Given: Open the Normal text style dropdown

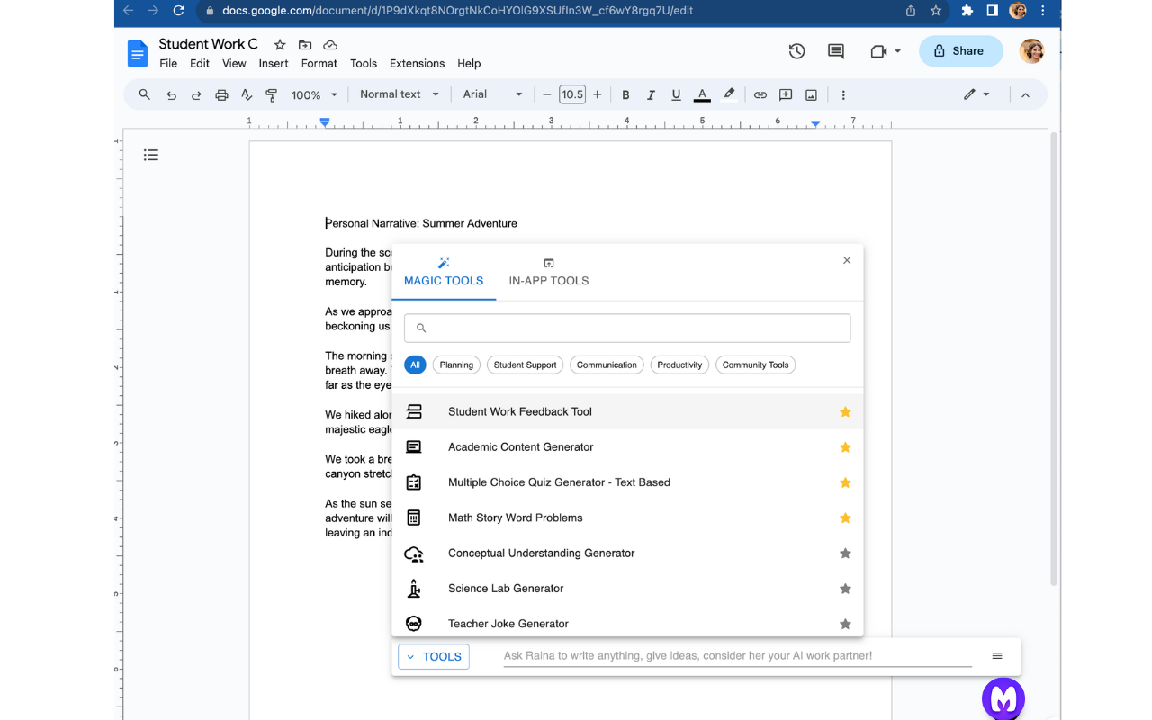Looking at the screenshot, I should (399, 94).
